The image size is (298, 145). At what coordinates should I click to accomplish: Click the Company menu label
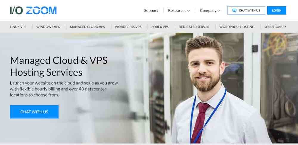point(208,10)
